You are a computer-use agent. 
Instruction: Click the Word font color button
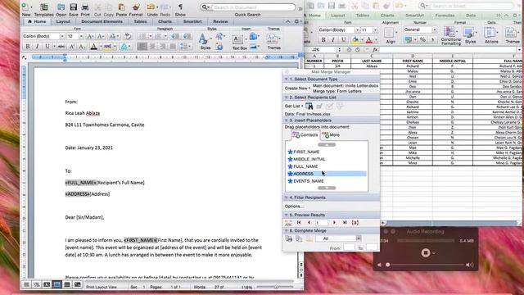point(94,47)
